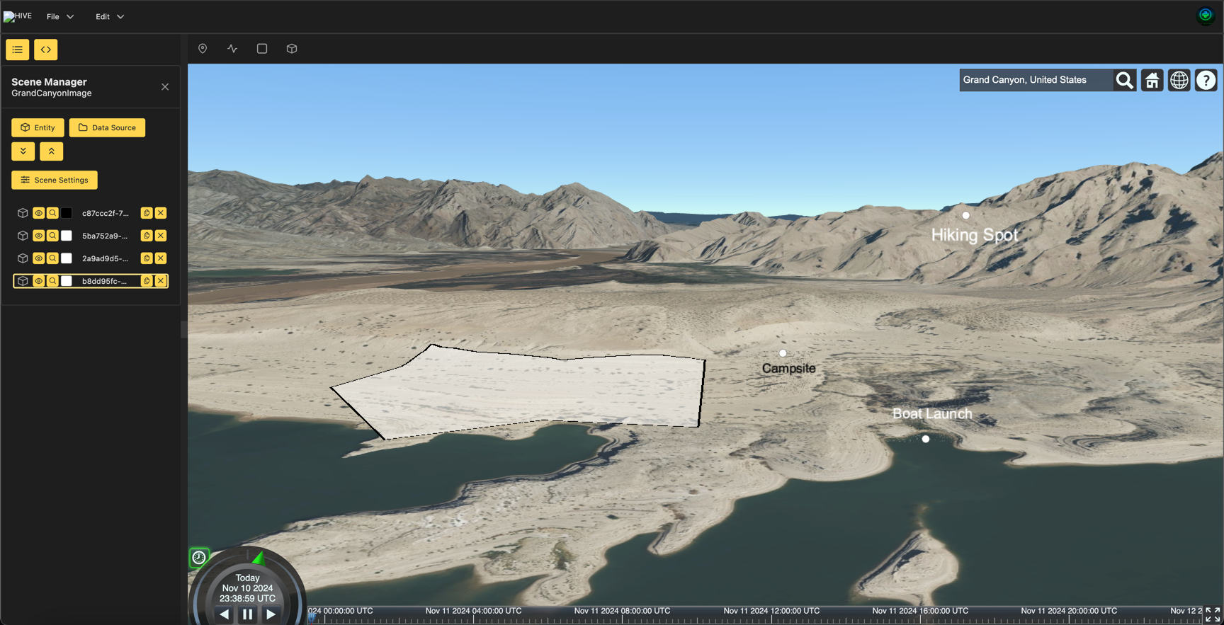Select the 3D box model tool
Image resolution: width=1224 pixels, height=625 pixels.
pyautogui.click(x=292, y=49)
